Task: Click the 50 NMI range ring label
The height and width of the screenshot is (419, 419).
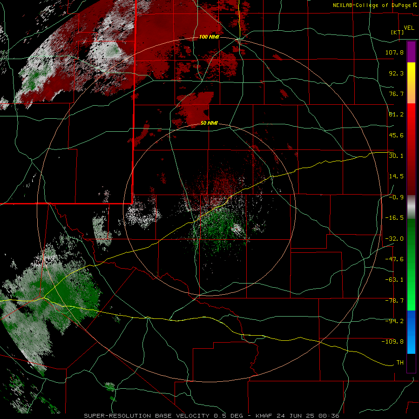Action: tap(209, 123)
